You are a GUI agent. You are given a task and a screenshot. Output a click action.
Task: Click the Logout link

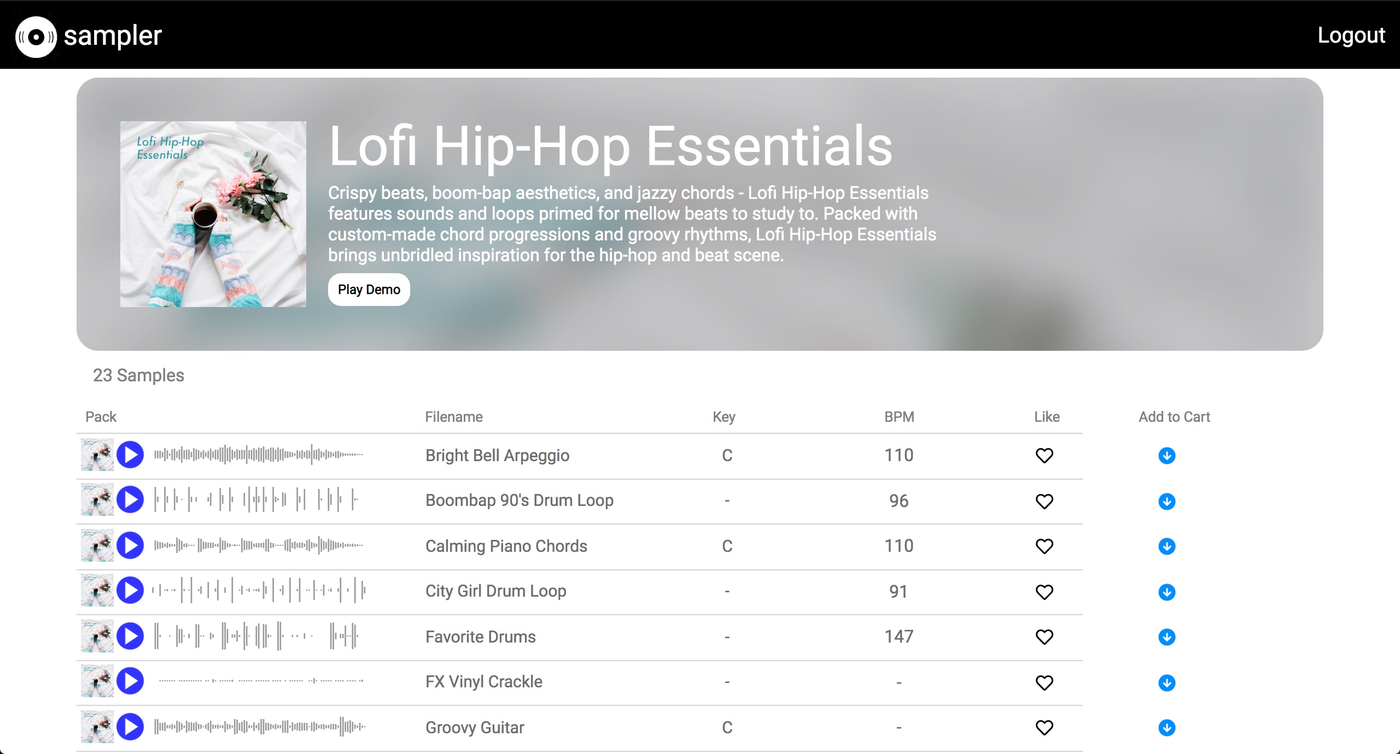(x=1351, y=36)
